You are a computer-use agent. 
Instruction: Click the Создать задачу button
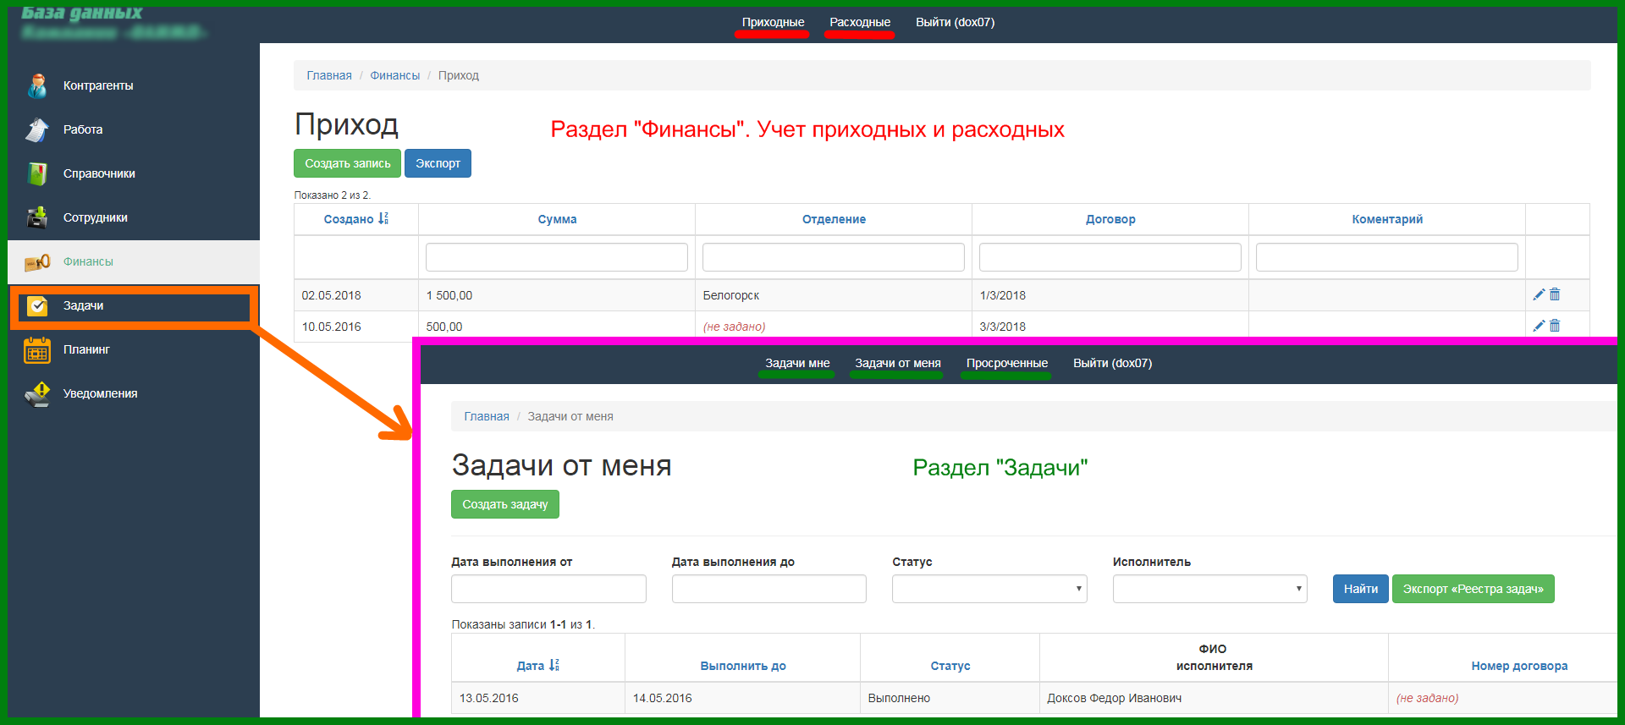pos(505,504)
